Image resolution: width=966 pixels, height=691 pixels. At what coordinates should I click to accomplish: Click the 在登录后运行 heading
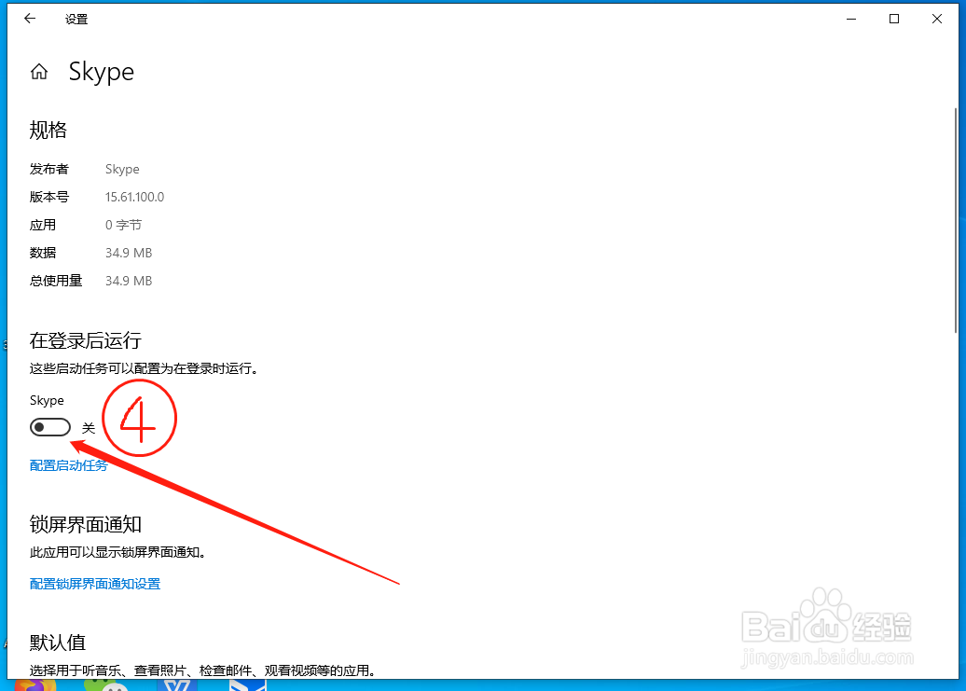tap(86, 340)
